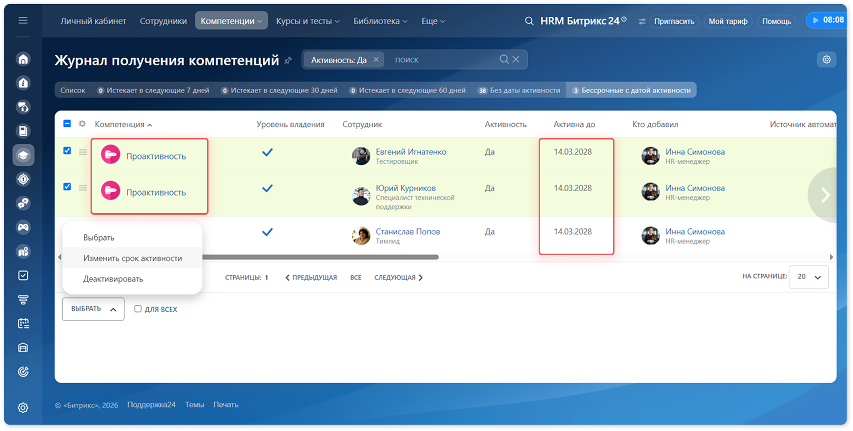Select Изменить срок активности menu item
The width and height of the screenshot is (853, 431).
pyautogui.click(x=133, y=258)
